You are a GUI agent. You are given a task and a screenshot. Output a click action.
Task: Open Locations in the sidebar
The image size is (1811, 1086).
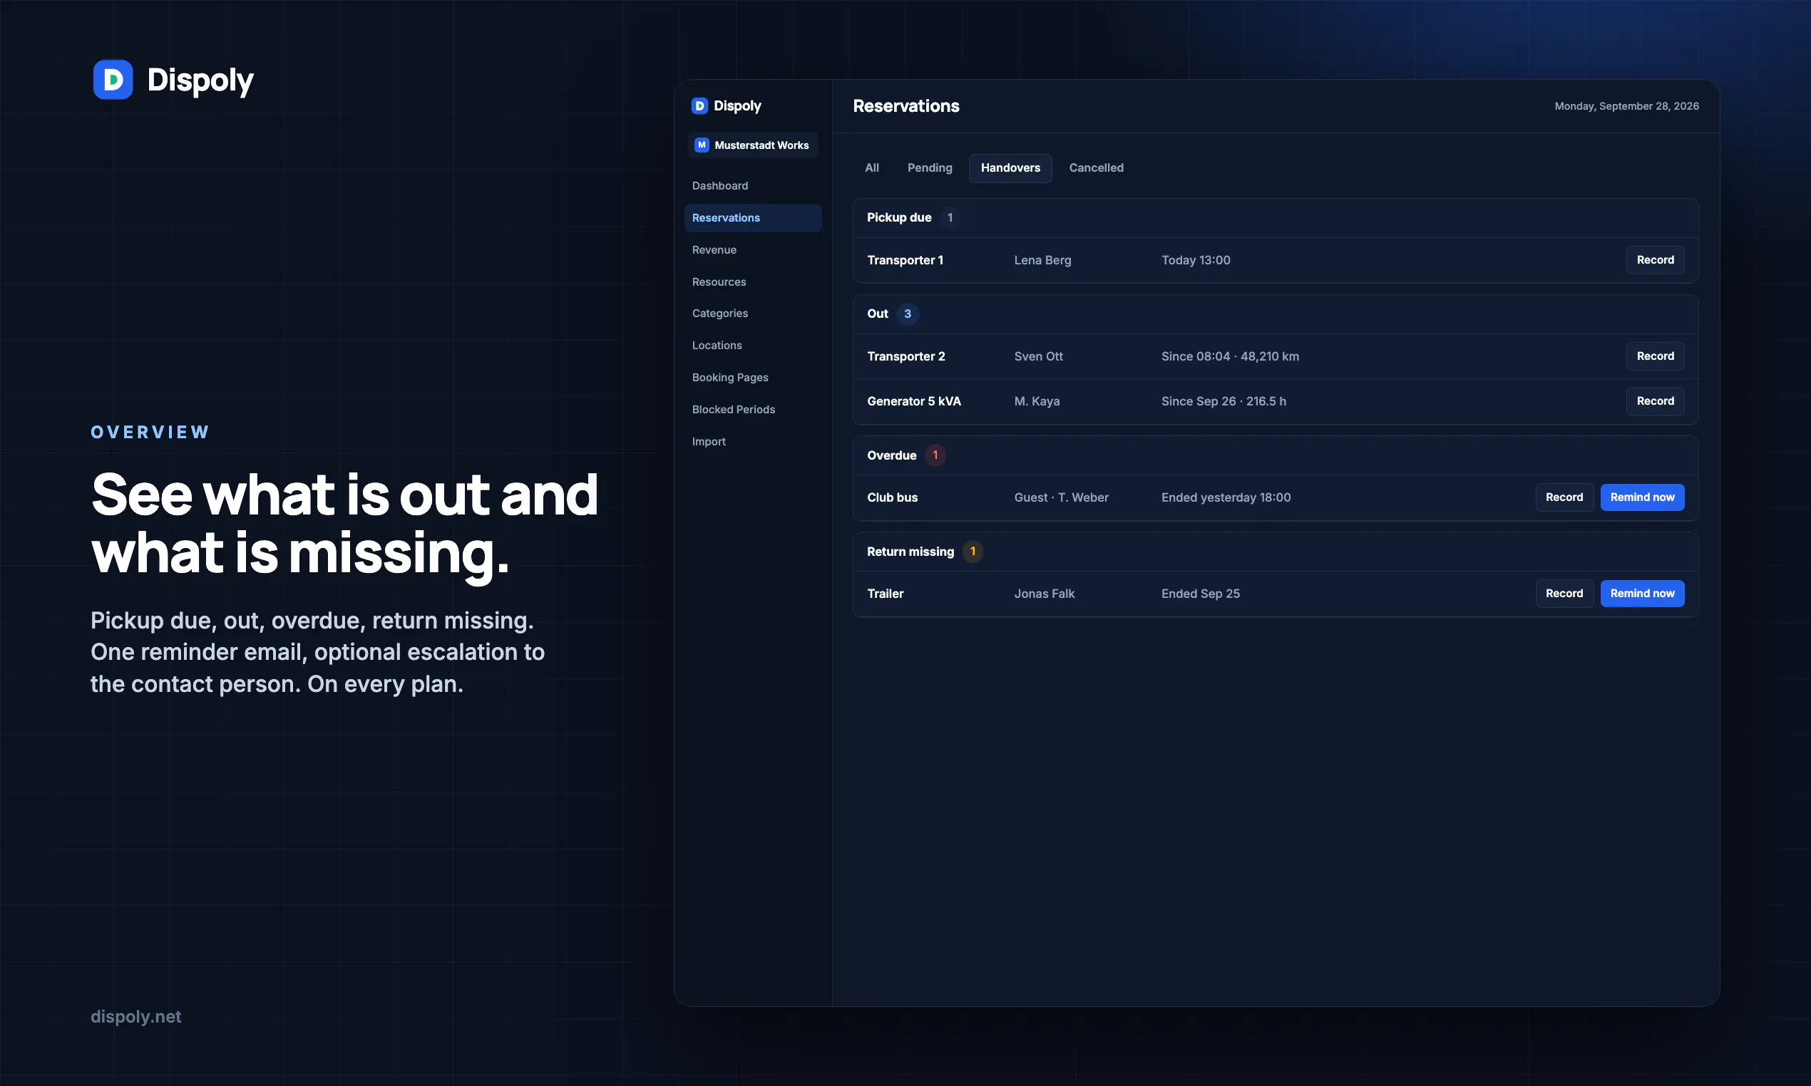[717, 346]
